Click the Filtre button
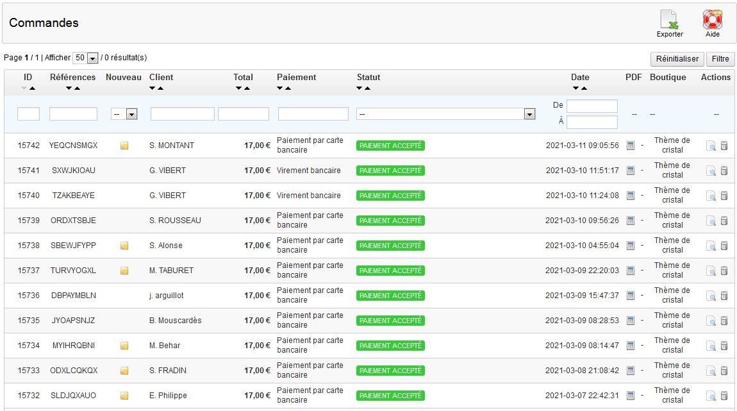 (x=720, y=59)
